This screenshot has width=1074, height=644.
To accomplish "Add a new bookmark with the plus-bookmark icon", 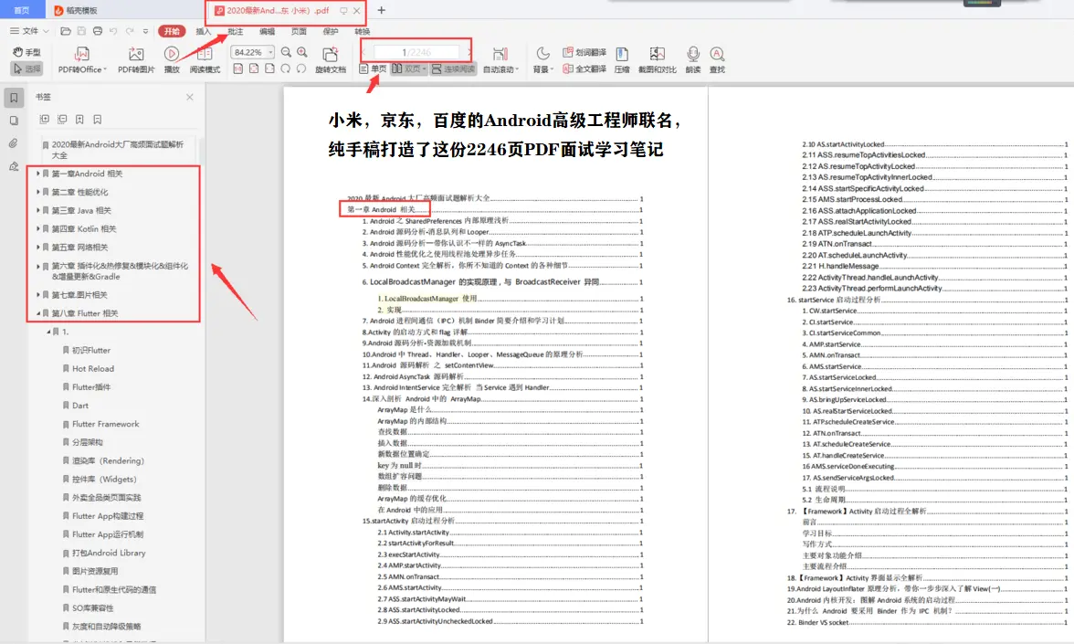I will pos(79,119).
